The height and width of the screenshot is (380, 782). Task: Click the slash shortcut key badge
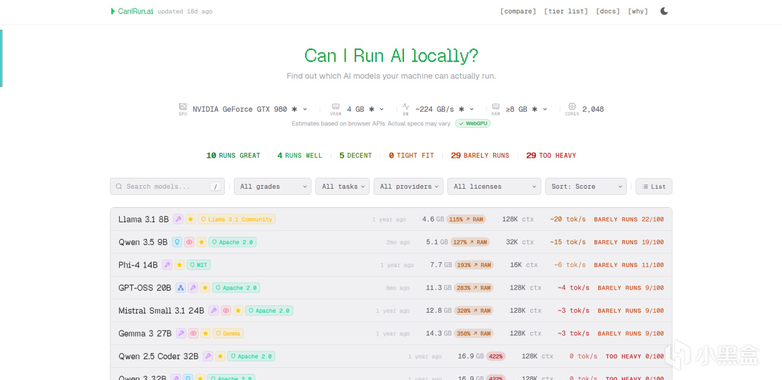click(x=216, y=187)
